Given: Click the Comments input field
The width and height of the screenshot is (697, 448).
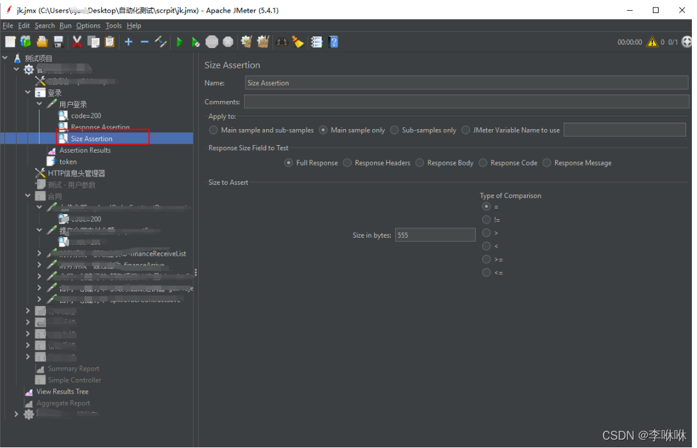Looking at the screenshot, I should pos(466,102).
